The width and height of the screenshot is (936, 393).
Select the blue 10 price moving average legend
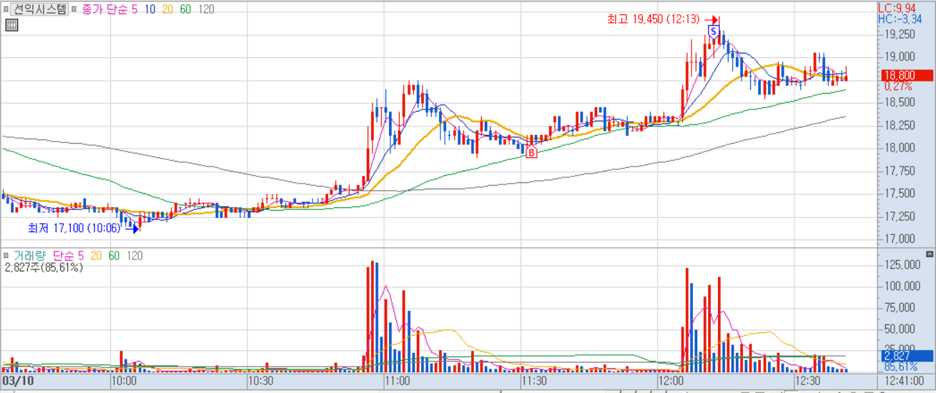point(149,9)
